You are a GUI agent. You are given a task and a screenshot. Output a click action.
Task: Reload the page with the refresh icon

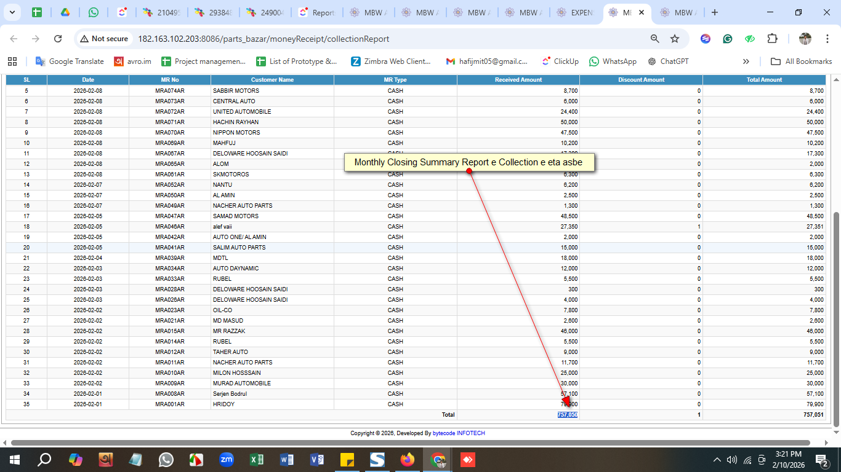[58, 39]
